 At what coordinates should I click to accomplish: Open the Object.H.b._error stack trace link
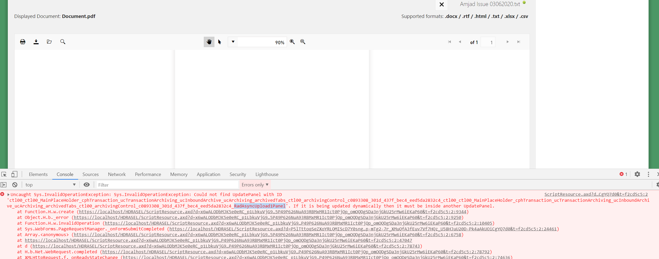tap(267, 217)
